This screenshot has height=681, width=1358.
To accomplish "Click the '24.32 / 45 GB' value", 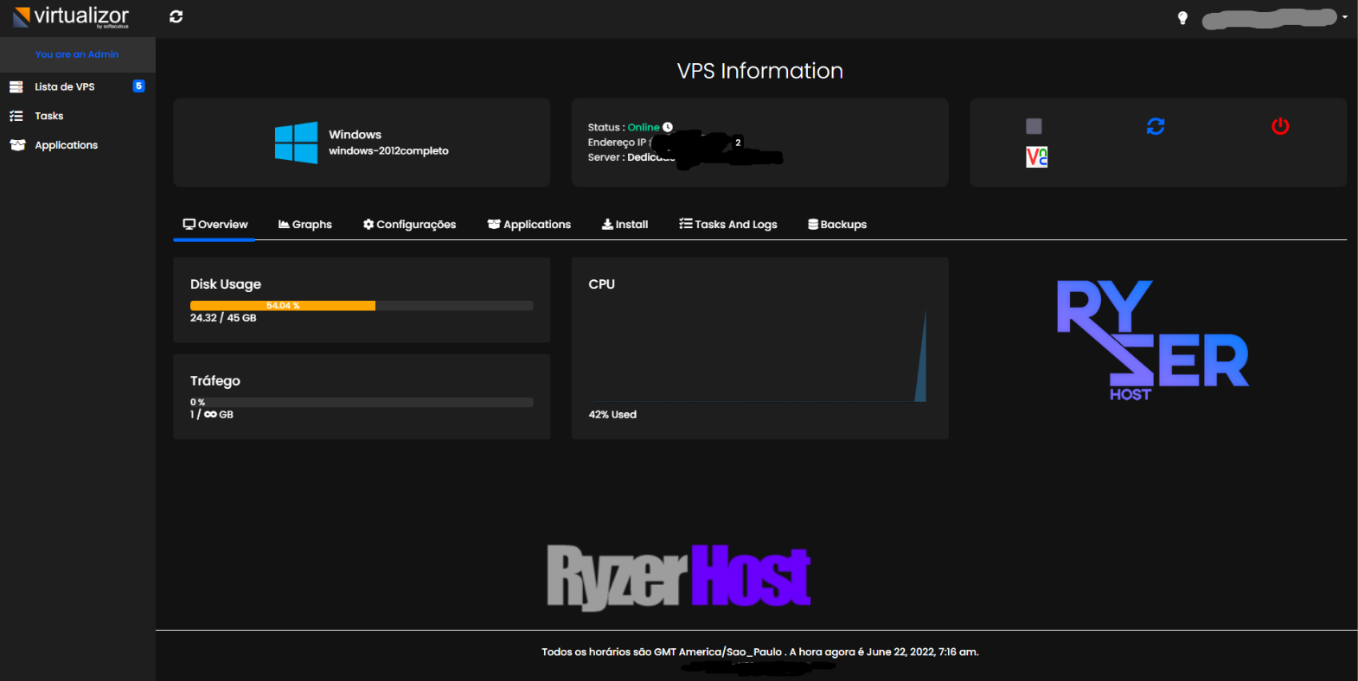I will click(x=223, y=318).
